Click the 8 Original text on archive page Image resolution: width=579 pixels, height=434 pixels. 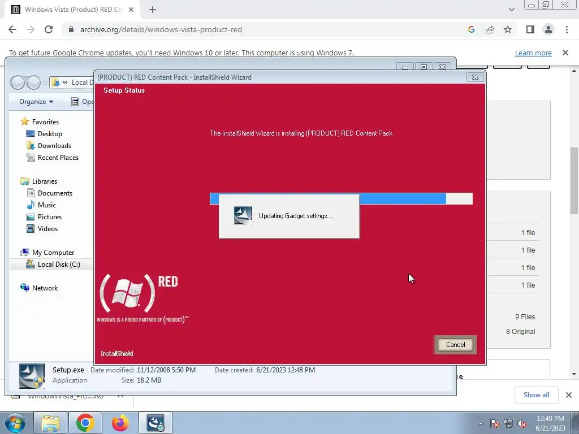[520, 331]
